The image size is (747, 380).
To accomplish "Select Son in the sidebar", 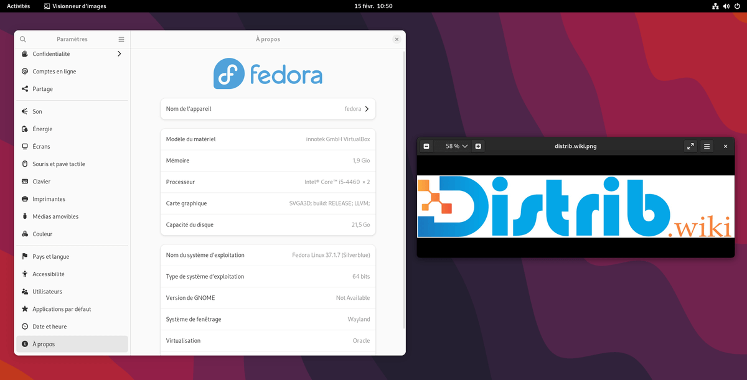I will pyautogui.click(x=72, y=111).
